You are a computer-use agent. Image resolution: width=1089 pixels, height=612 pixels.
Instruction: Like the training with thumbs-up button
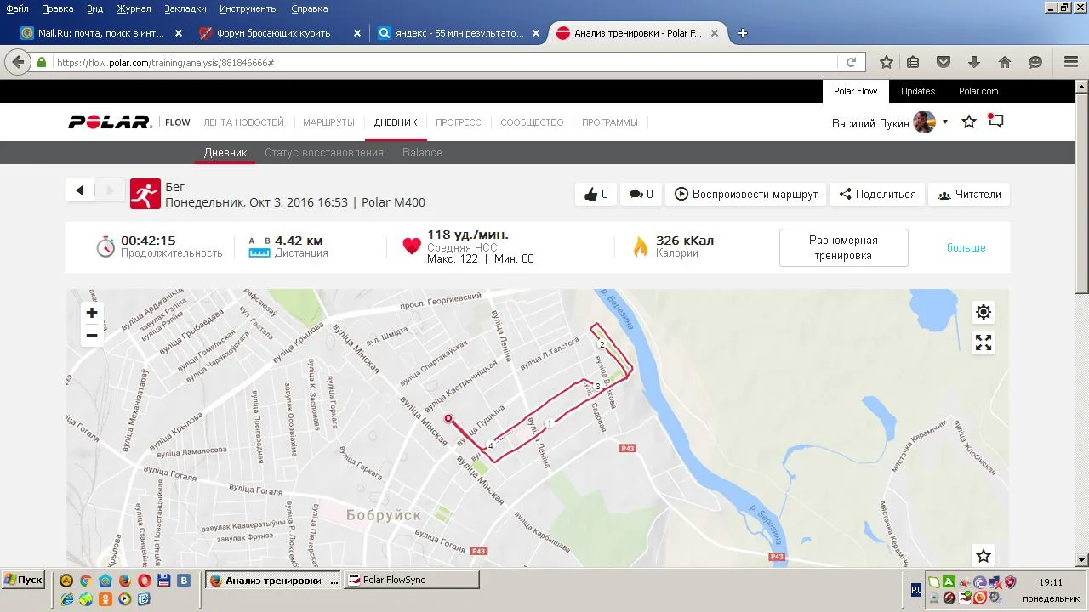coord(596,194)
